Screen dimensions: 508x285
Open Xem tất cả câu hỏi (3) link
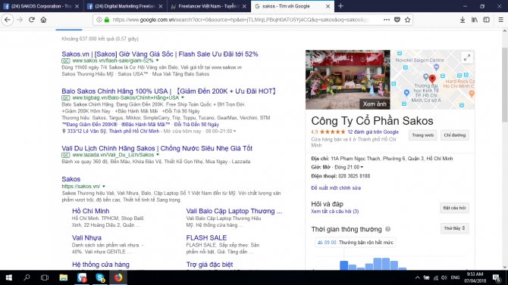pos(335,212)
